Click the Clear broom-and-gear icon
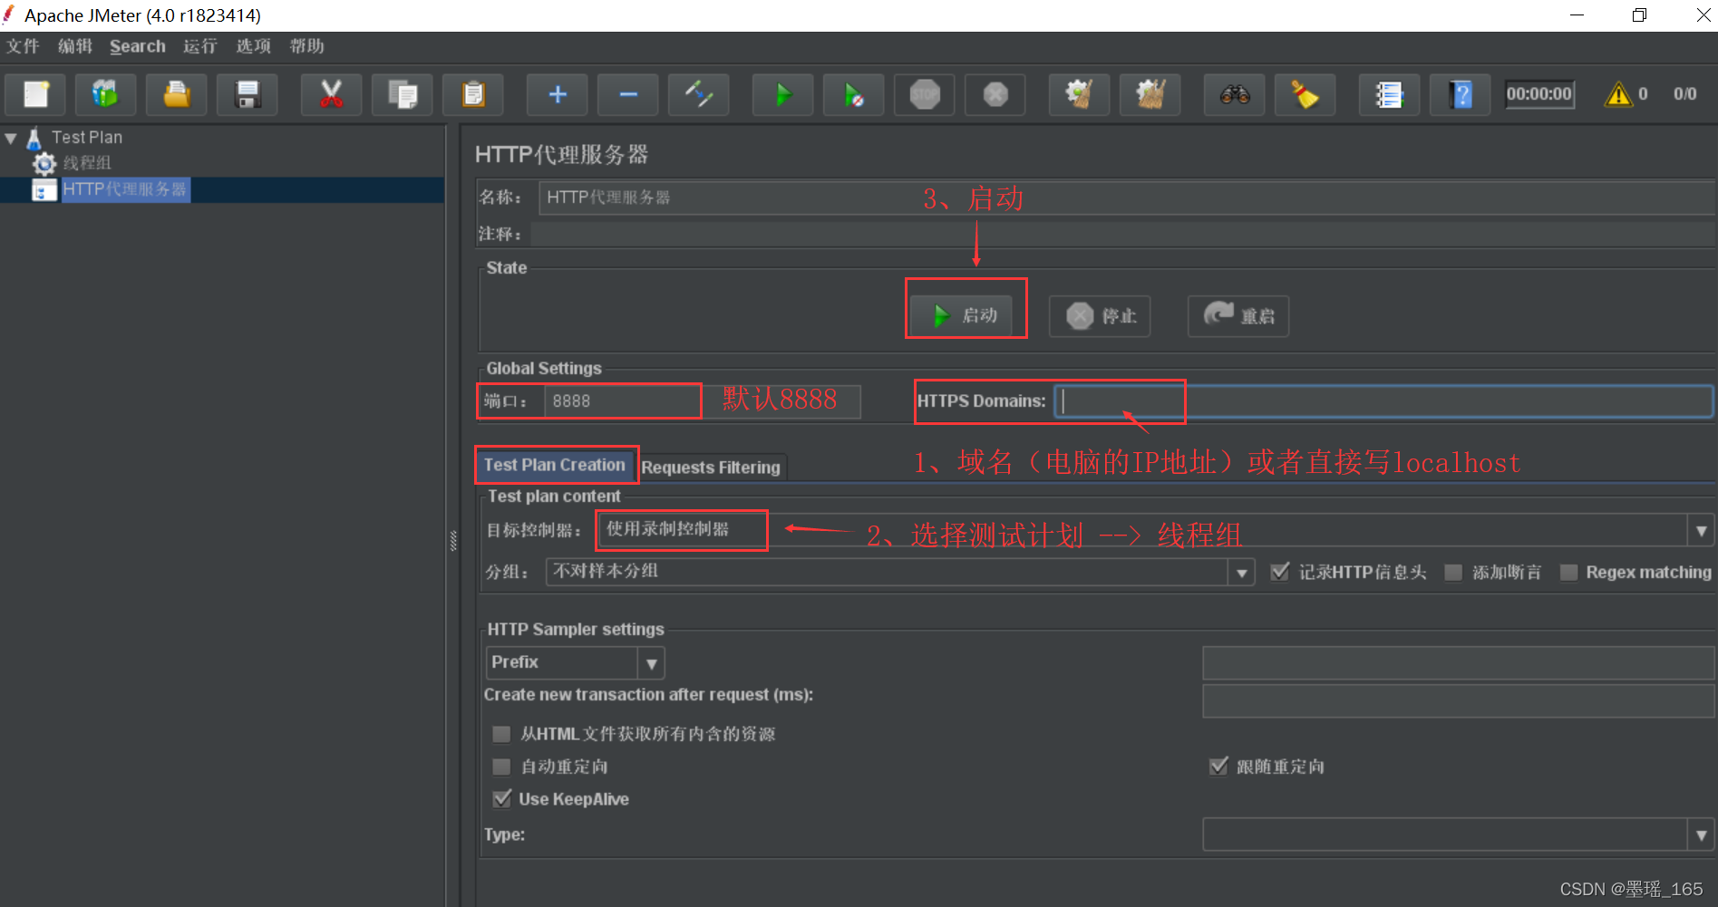Viewport: 1718px width, 907px height. (1079, 94)
